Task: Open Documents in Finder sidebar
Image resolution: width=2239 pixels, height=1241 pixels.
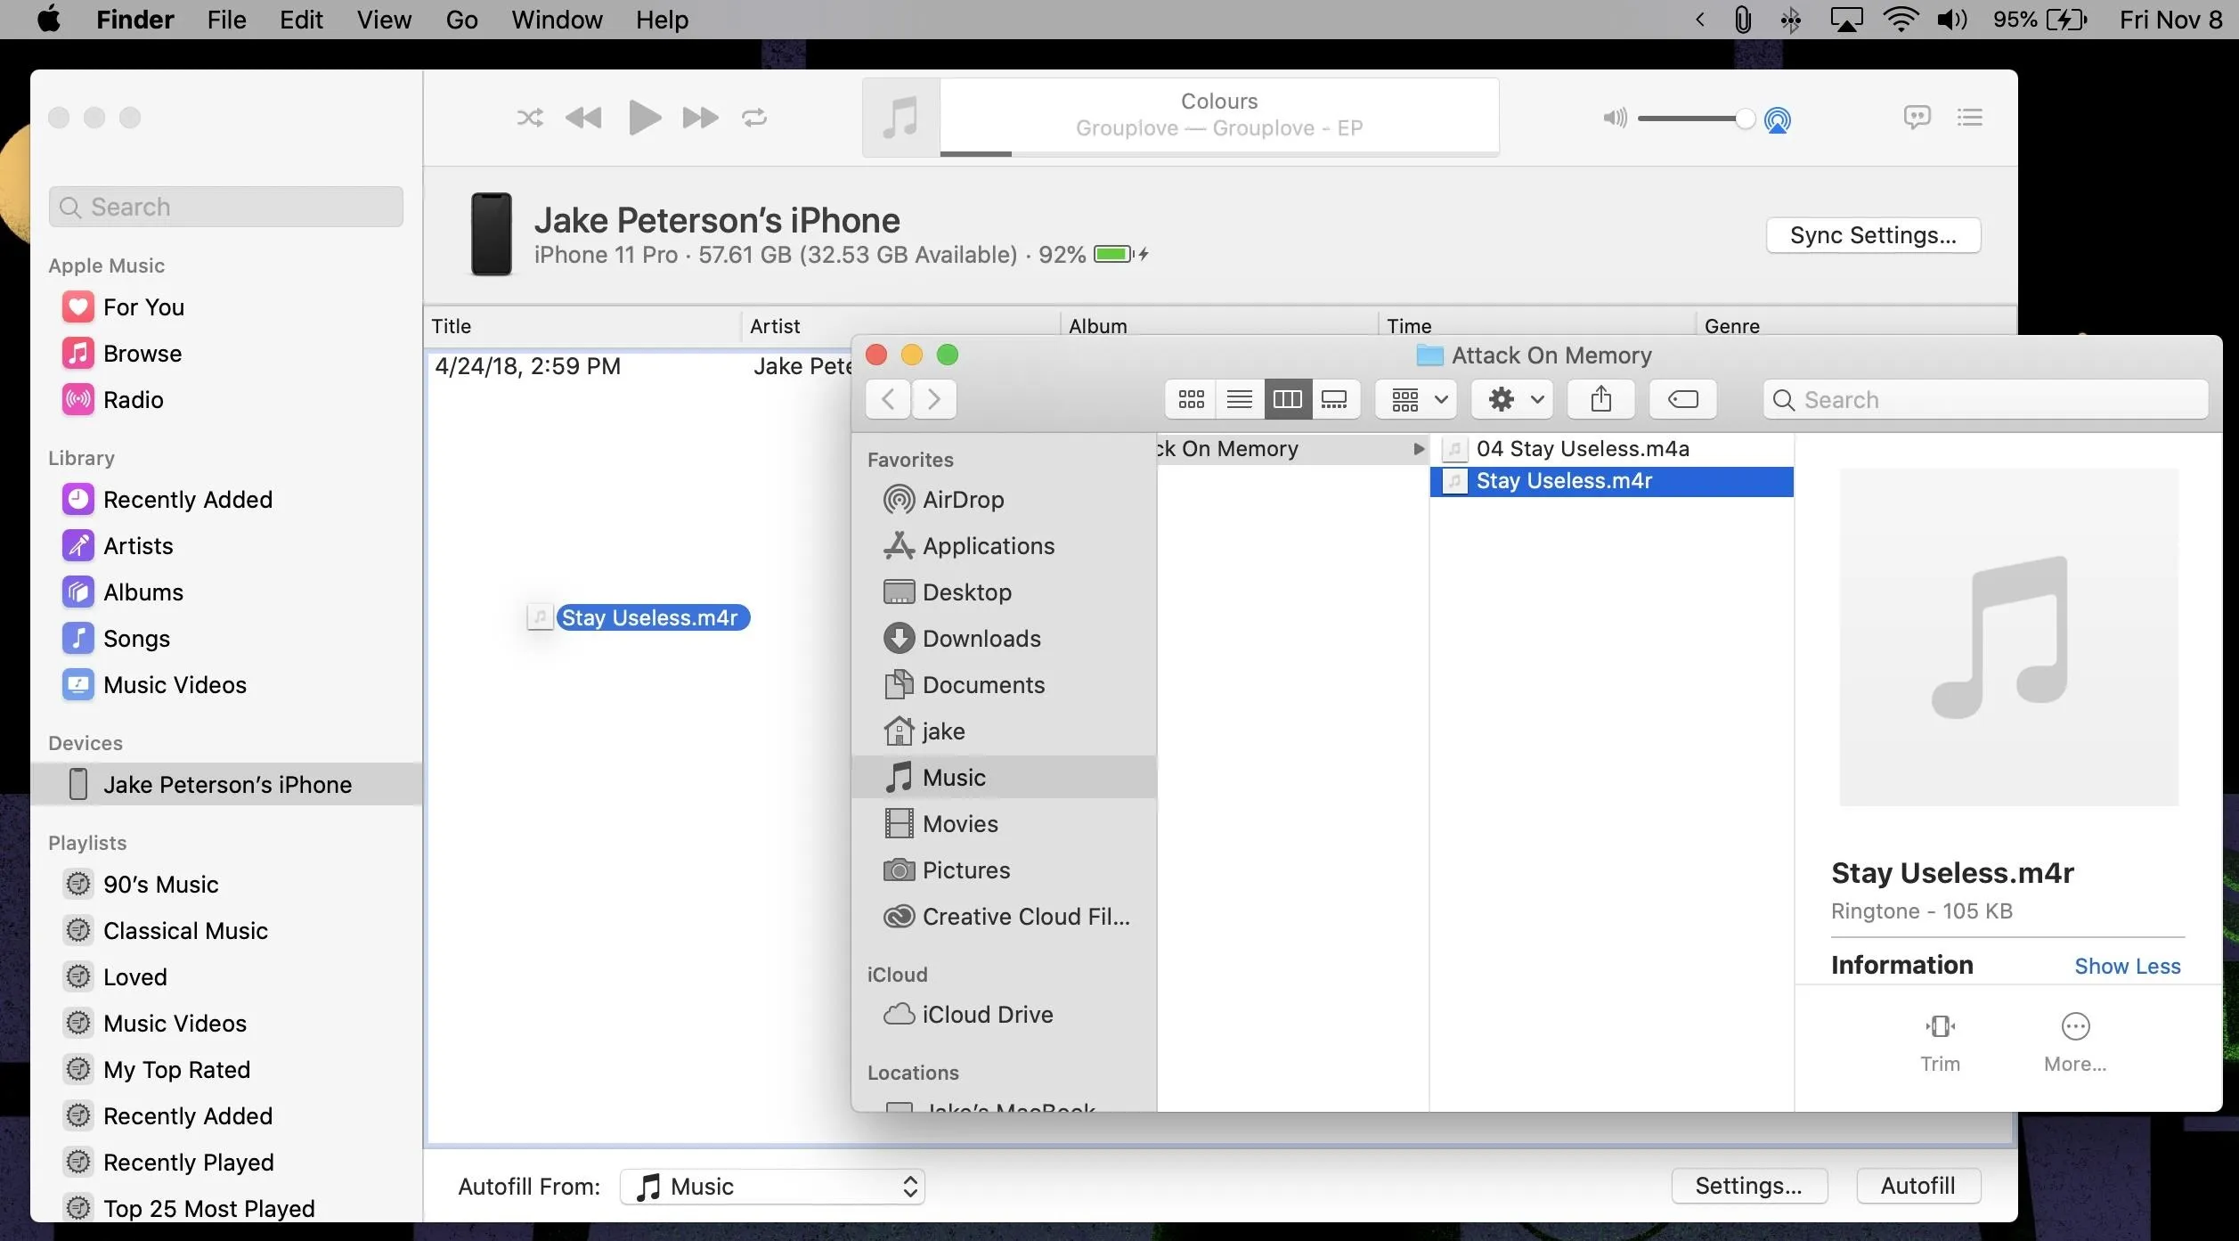Action: tap(964, 685)
